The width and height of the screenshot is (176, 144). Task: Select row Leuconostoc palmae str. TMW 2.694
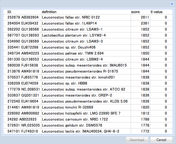pyautogui.click(x=88, y=53)
